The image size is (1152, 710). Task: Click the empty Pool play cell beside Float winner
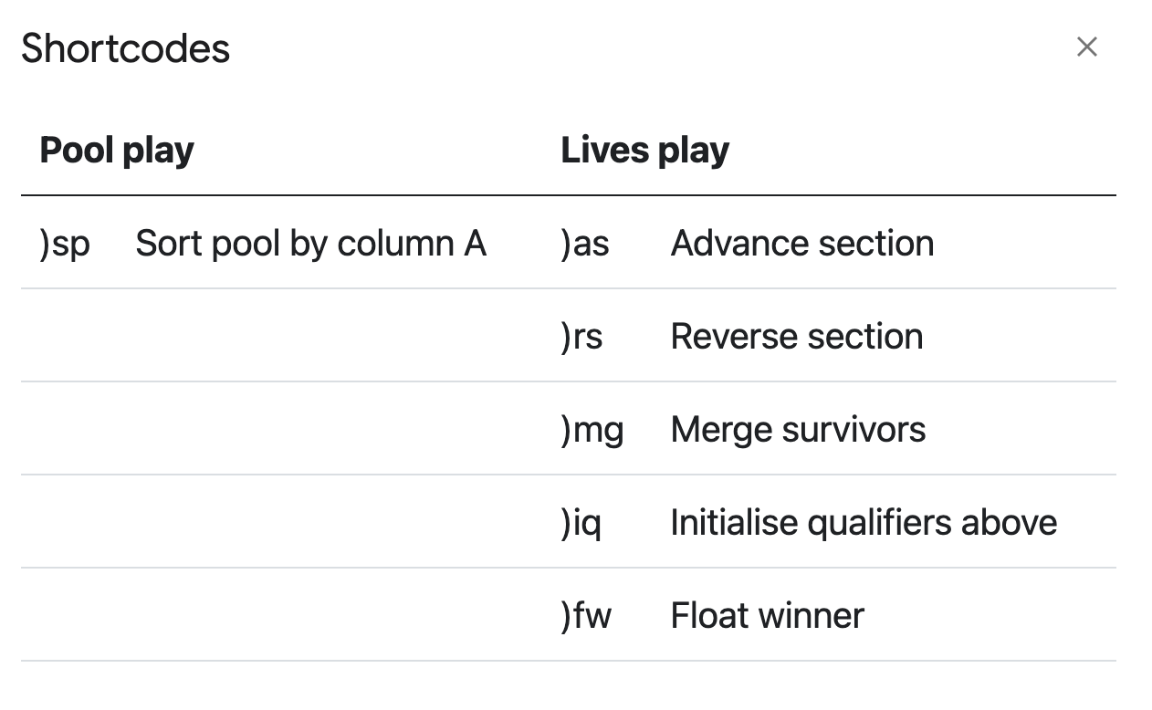[274, 616]
